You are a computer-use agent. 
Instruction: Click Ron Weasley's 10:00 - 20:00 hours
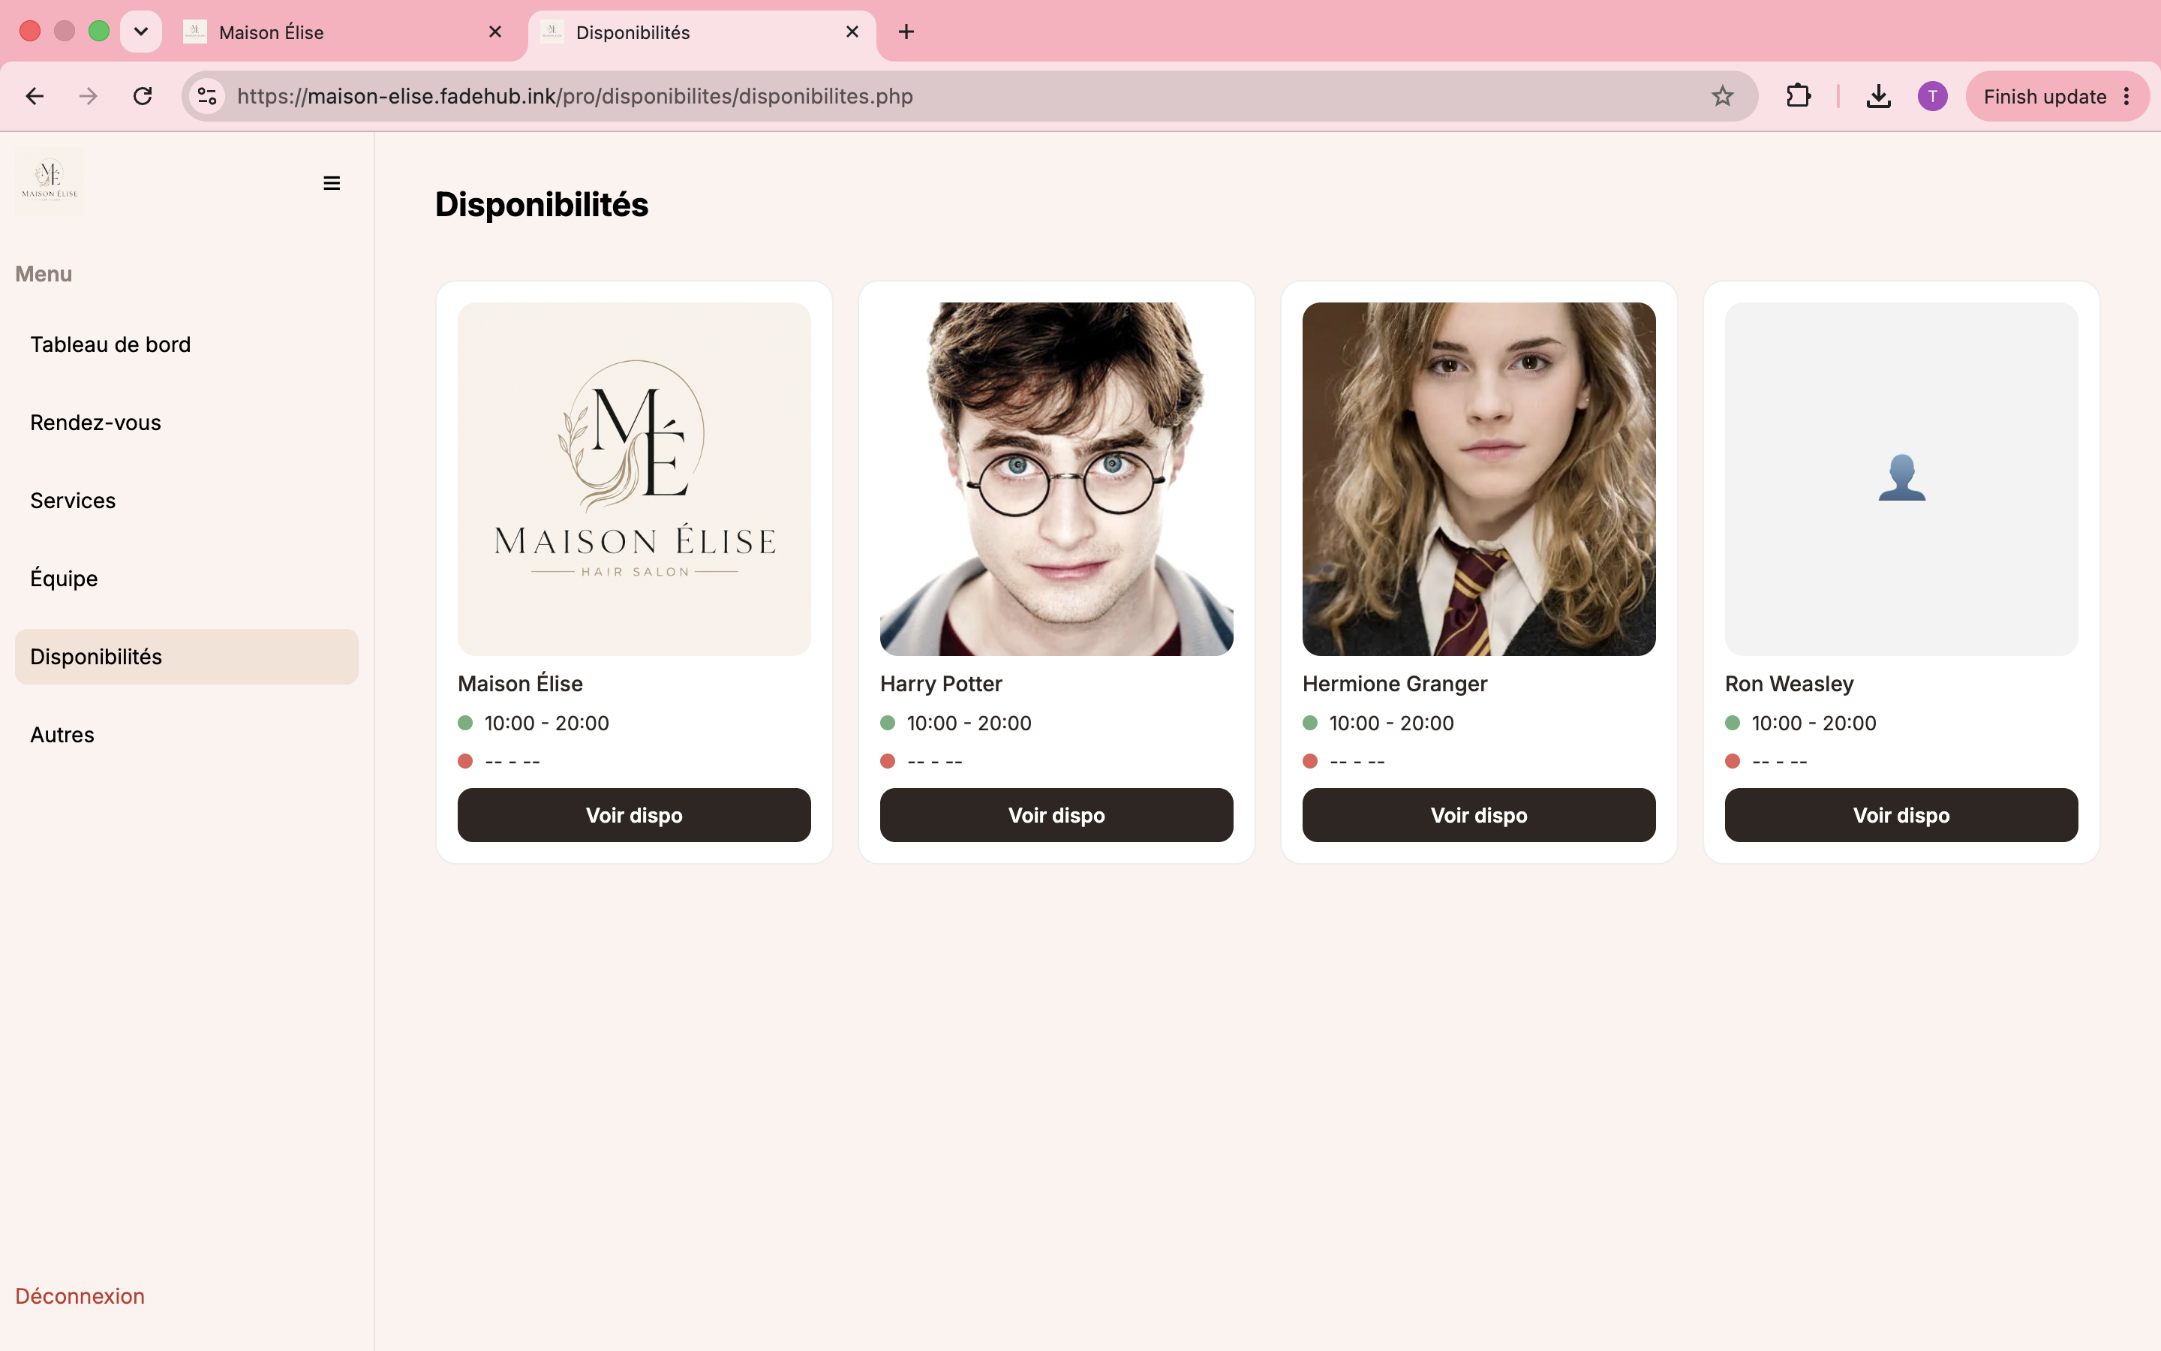(1814, 723)
